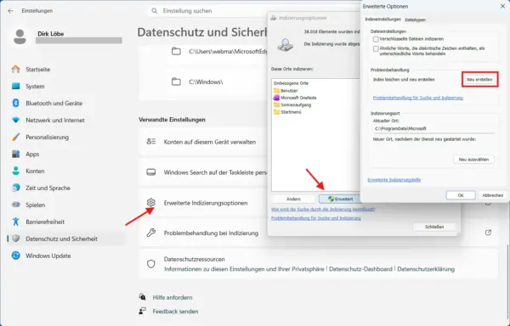Open Problembehandlung link in Indizierungsoptionen dialog
The height and width of the screenshot is (326, 510).
(x=316, y=218)
